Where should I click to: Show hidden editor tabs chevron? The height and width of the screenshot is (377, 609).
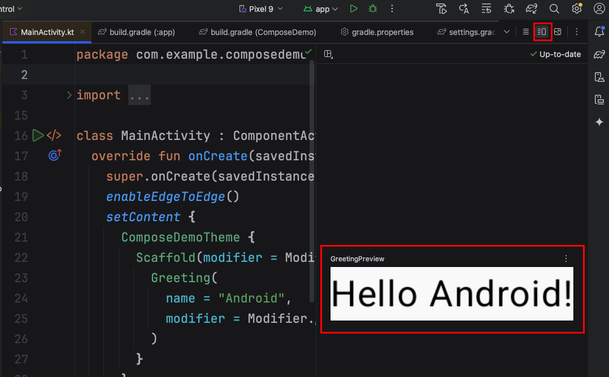coord(506,32)
